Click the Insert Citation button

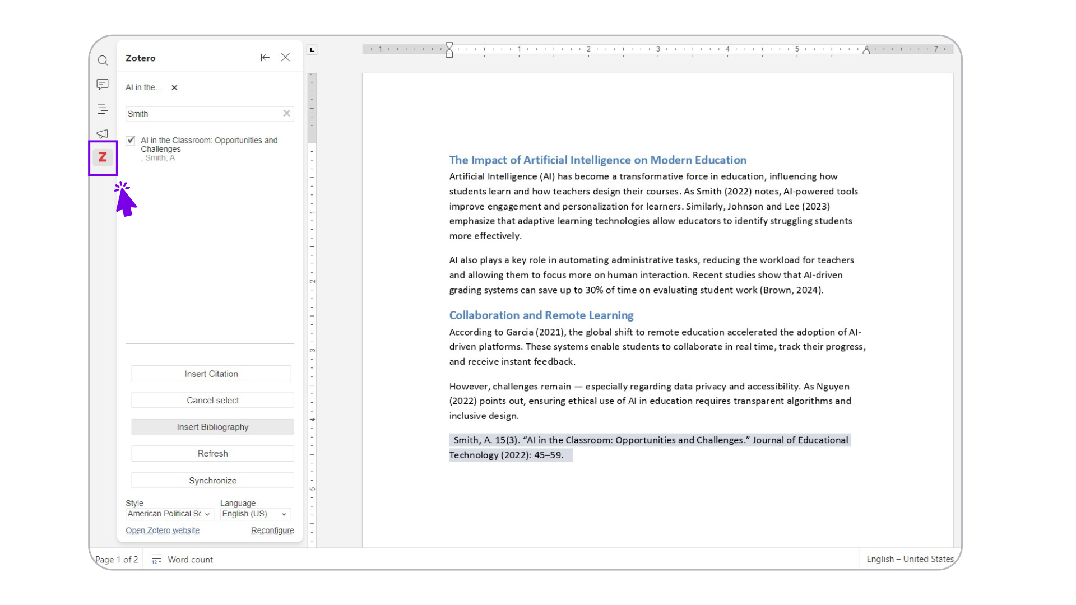click(x=211, y=374)
